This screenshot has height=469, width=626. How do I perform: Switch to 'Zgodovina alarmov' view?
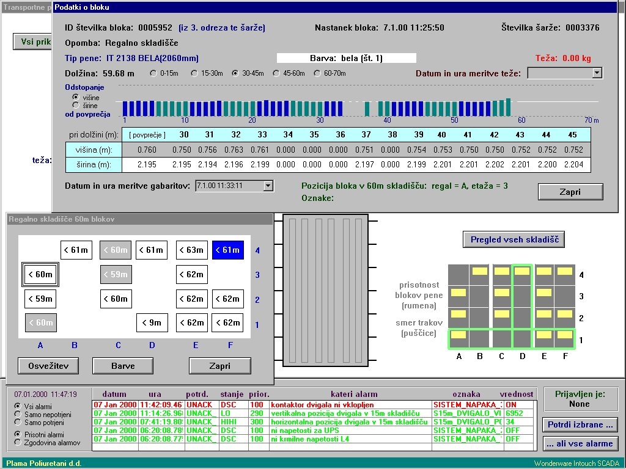pyautogui.click(x=18, y=442)
